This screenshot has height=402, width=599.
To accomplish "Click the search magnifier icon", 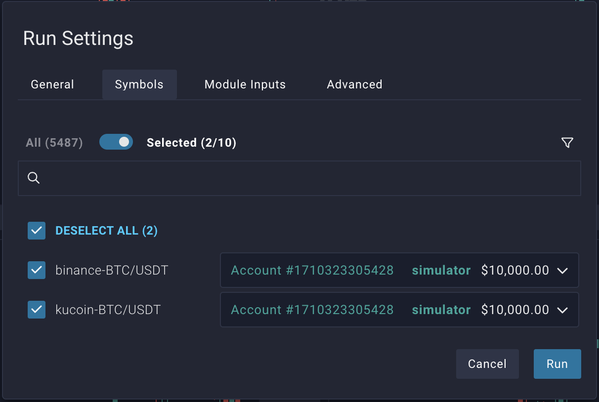I will tap(34, 178).
